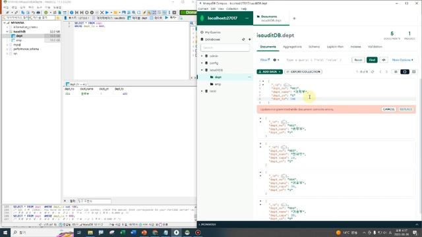Screen dimensions: 422x237
Task: Collapse the isauditdb node in HeidiSQL
Action: pos(7,32)
